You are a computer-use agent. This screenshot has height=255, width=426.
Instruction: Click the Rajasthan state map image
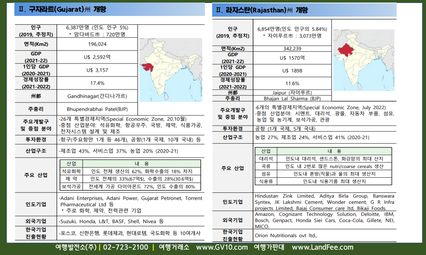coord(364,60)
